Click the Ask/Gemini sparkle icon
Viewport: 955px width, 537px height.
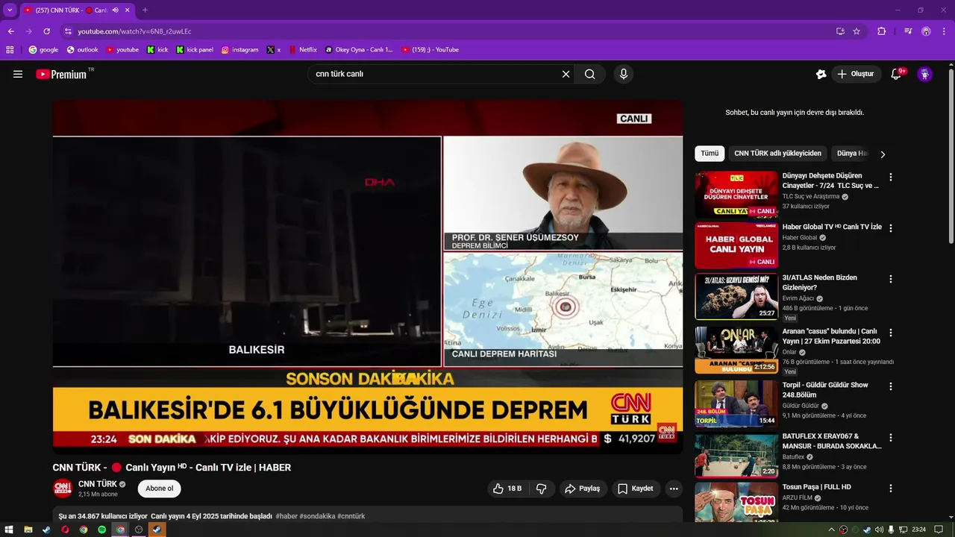(x=821, y=74)
